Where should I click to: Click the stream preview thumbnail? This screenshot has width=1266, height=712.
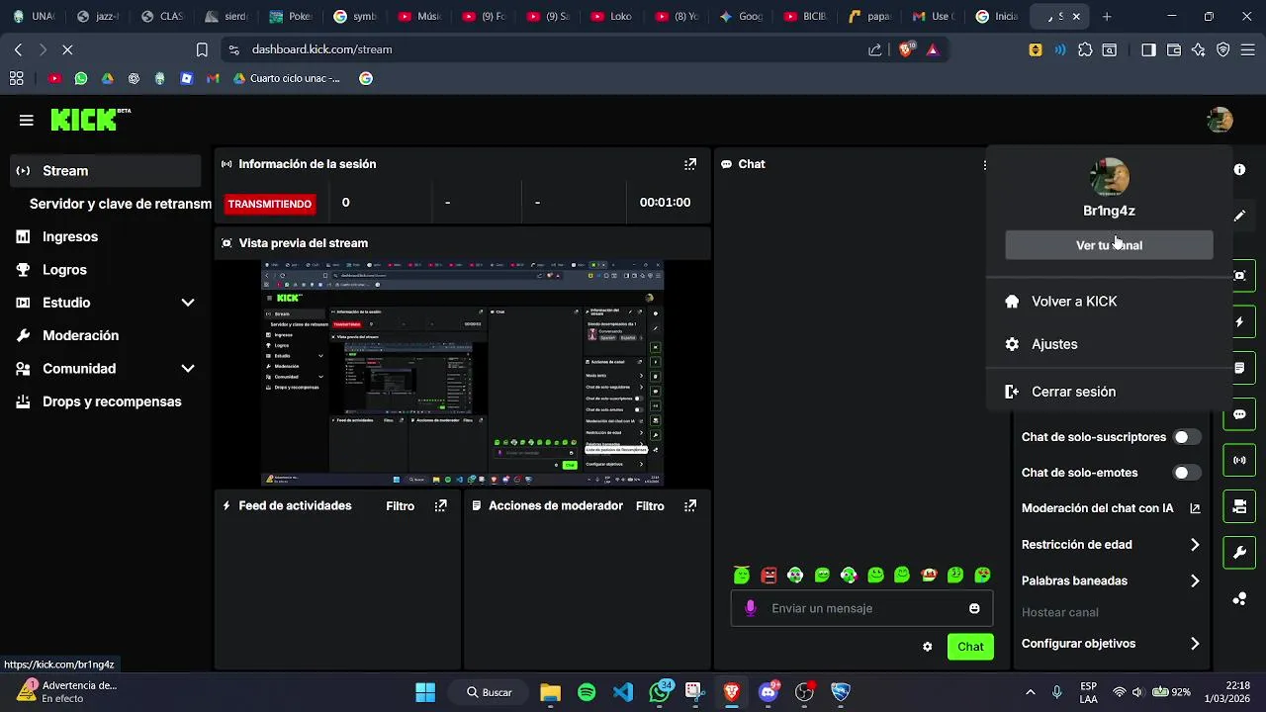pyautogui.click(x=462, y=373)
